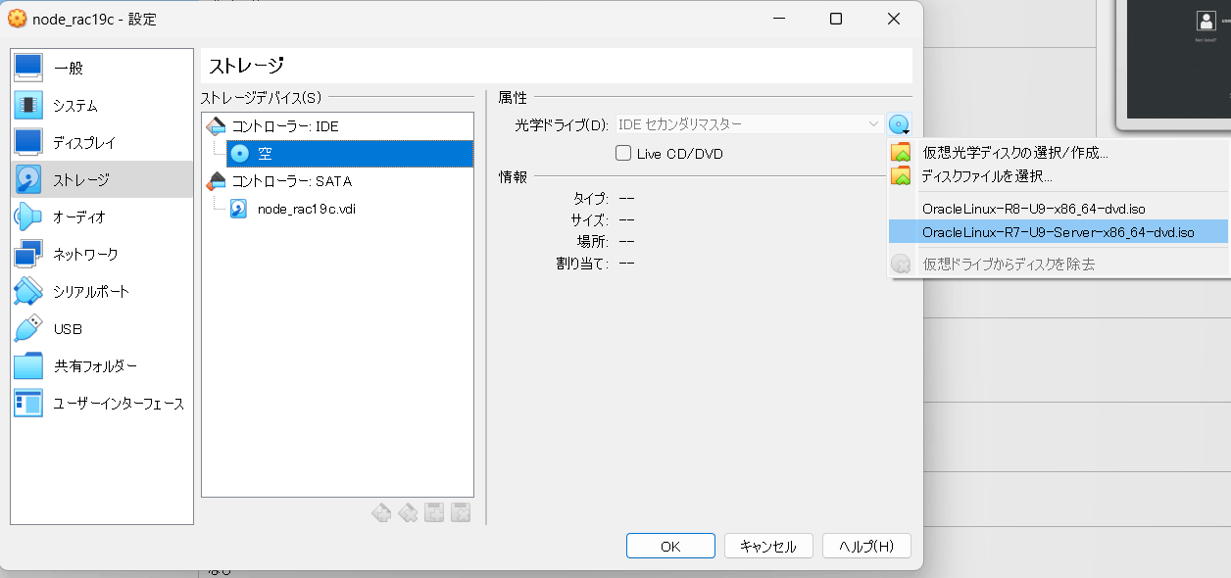The height and width of the screenshot is (578, 1231).
Task: Click the VirtualBox gear icon in title bar
Action: coord(18,19)
